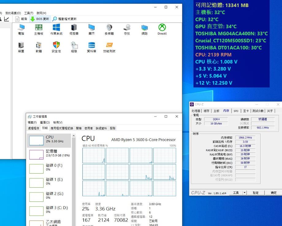This screenshot has height=226, width=282.
Task: Switch to CPU-Z 缓存 tab
Action: coord(206,111)
